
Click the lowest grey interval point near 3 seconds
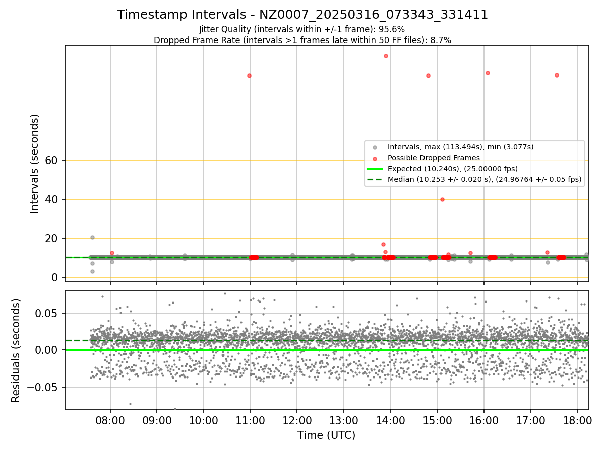click(92, 271)
